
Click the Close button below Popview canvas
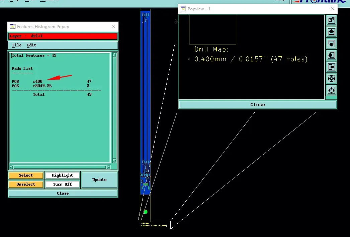pyautogui.click(x=258, y=105)
